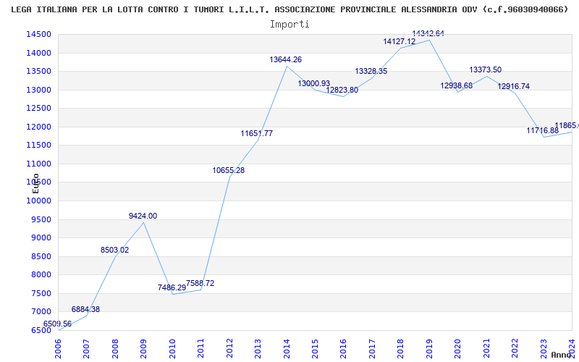Screen dimensions: 579x362
Task: Click the x-axis year 2010
Action: click(x=172, y=348)
